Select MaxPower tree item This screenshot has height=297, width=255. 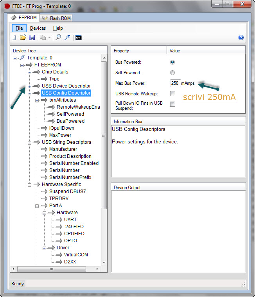point(60,135)
